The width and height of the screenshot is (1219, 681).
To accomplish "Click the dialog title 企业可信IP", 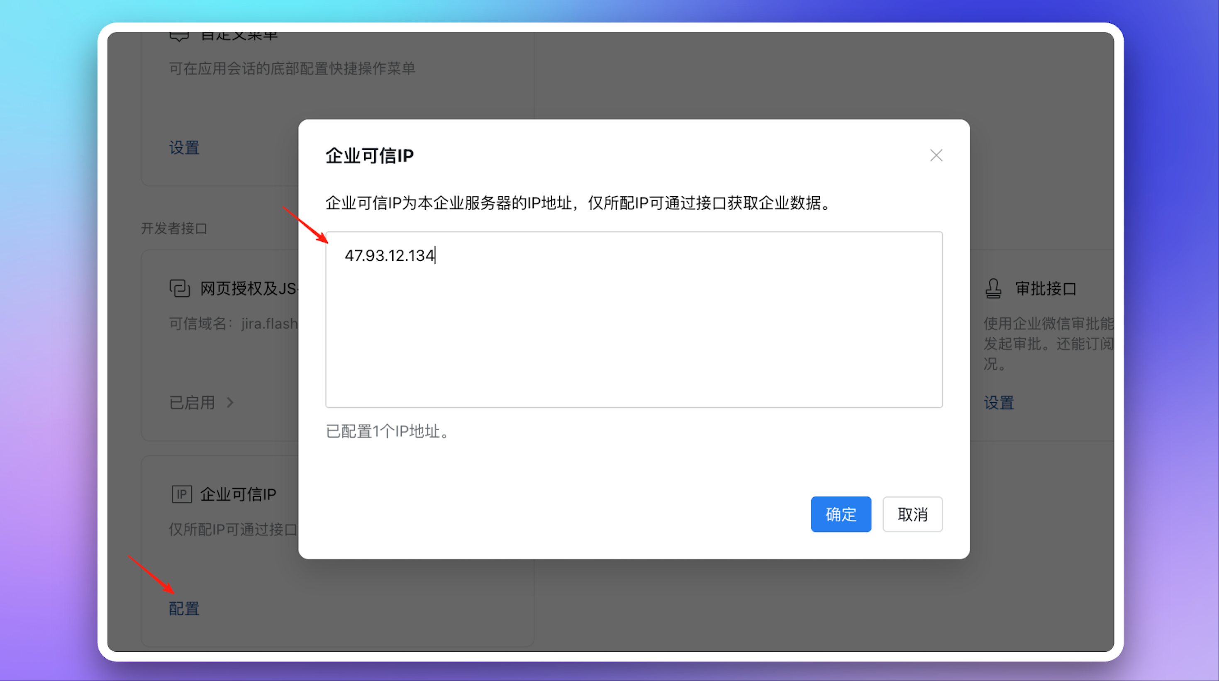I will point(369,156).
